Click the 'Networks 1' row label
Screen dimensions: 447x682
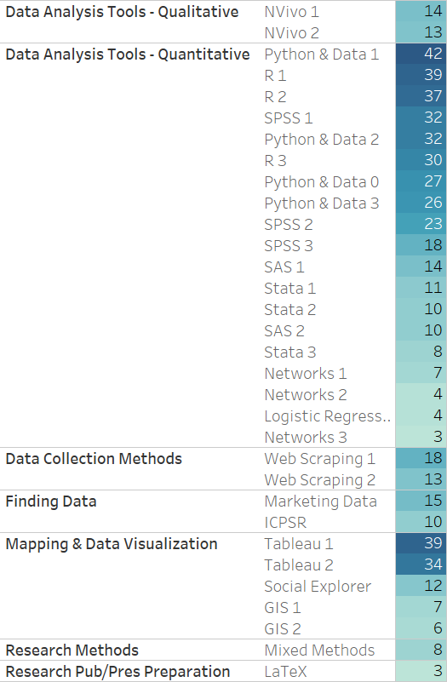click(306, 374)
